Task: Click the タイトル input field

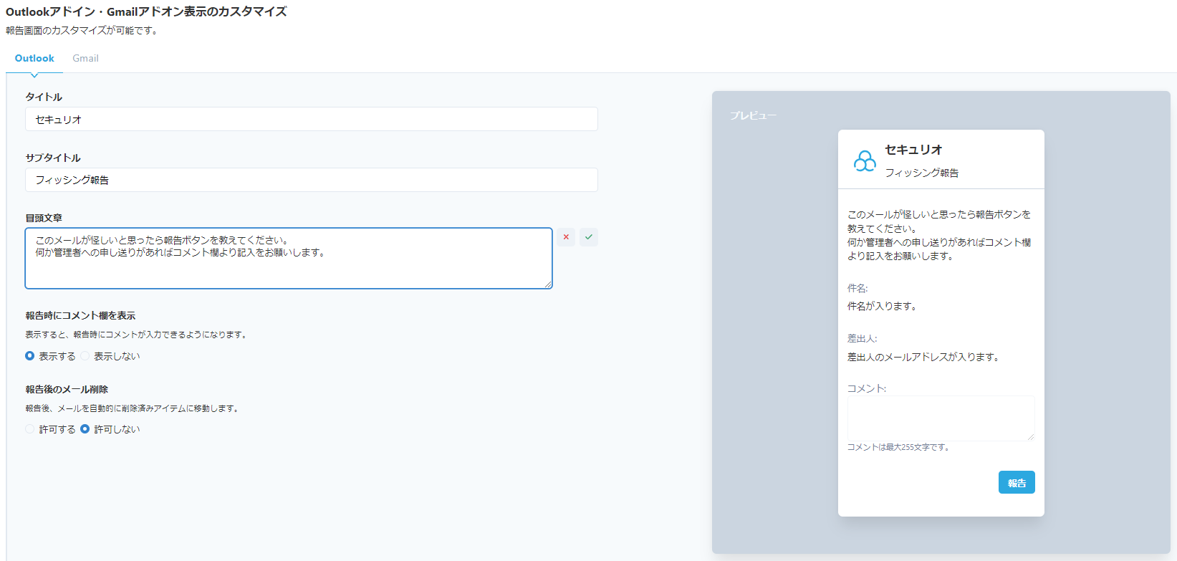Action: click(x=312, y=119)
